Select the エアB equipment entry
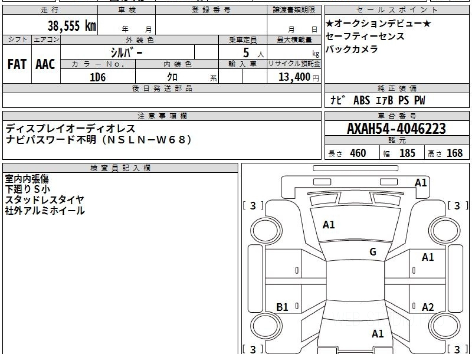Viewport: 472px width, 354px height. (384, 100)
